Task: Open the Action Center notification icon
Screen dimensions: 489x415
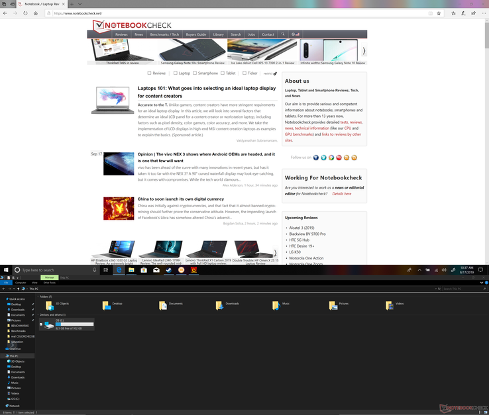Action: pyautogui.click(x=480, y=270)
